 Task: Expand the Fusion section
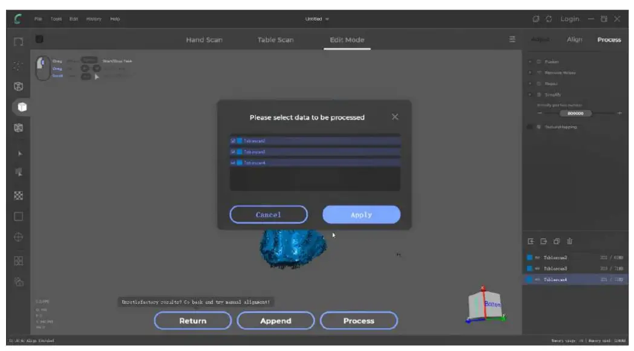coord(530,62)
